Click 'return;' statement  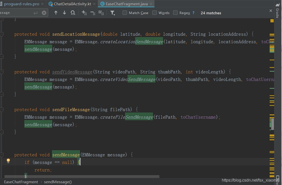tap(43, 170)
